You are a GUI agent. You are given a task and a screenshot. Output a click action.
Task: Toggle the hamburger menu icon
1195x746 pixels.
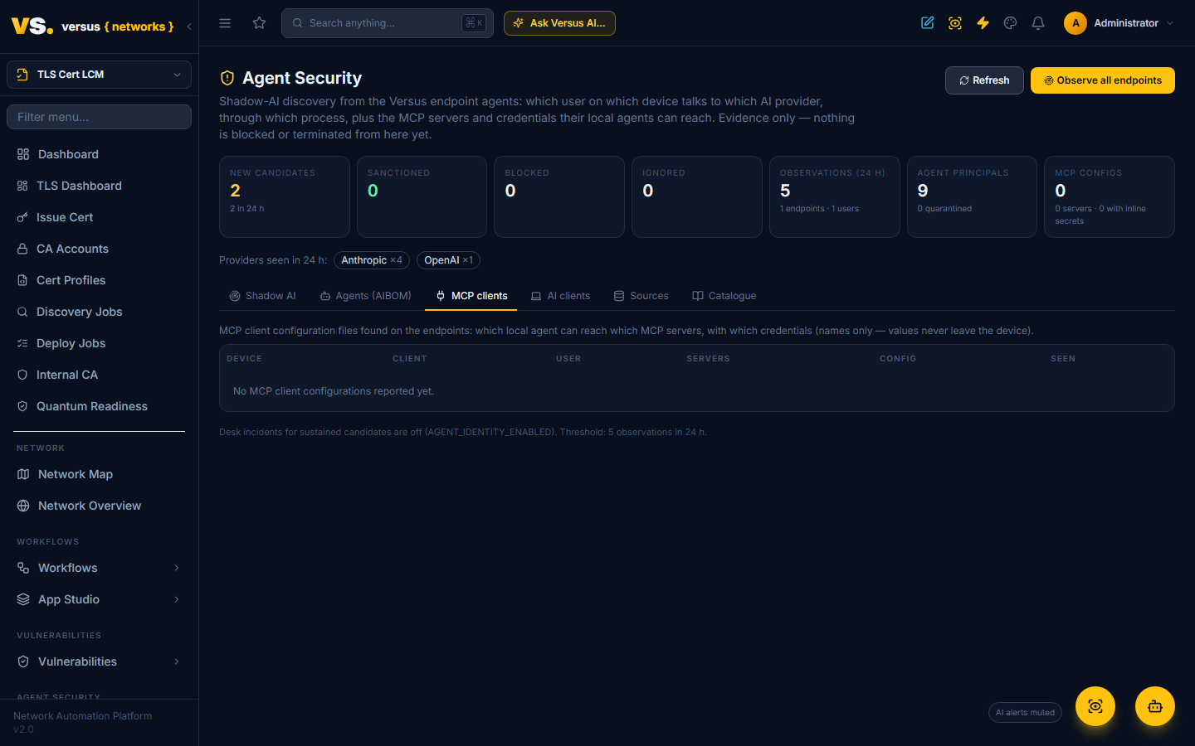225,23
